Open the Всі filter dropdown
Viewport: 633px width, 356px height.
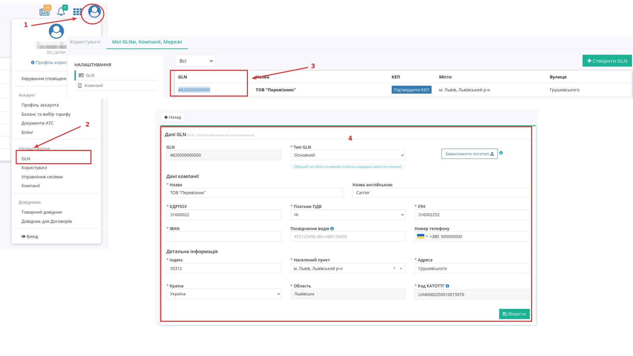click(195, 61)
